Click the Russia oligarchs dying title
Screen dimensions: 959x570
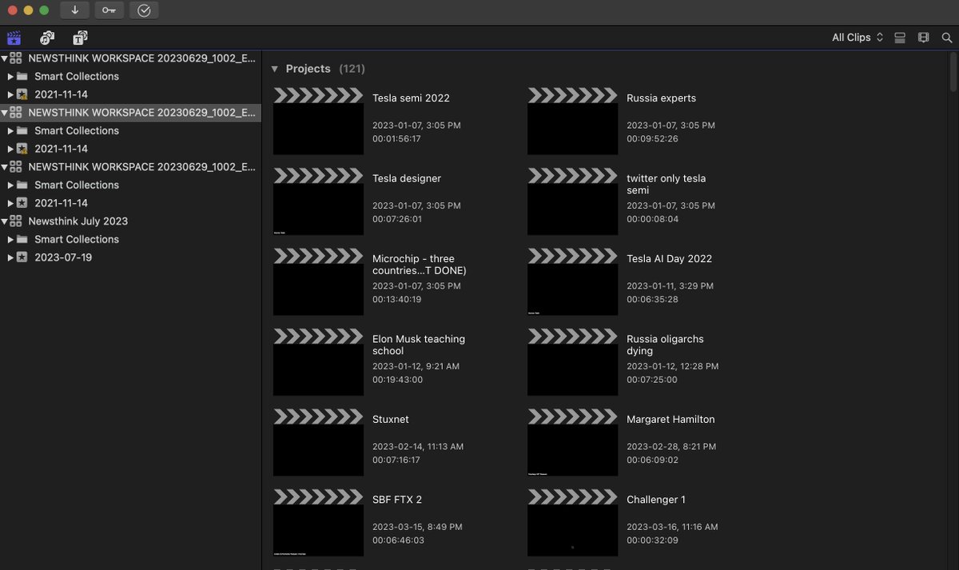665,345
